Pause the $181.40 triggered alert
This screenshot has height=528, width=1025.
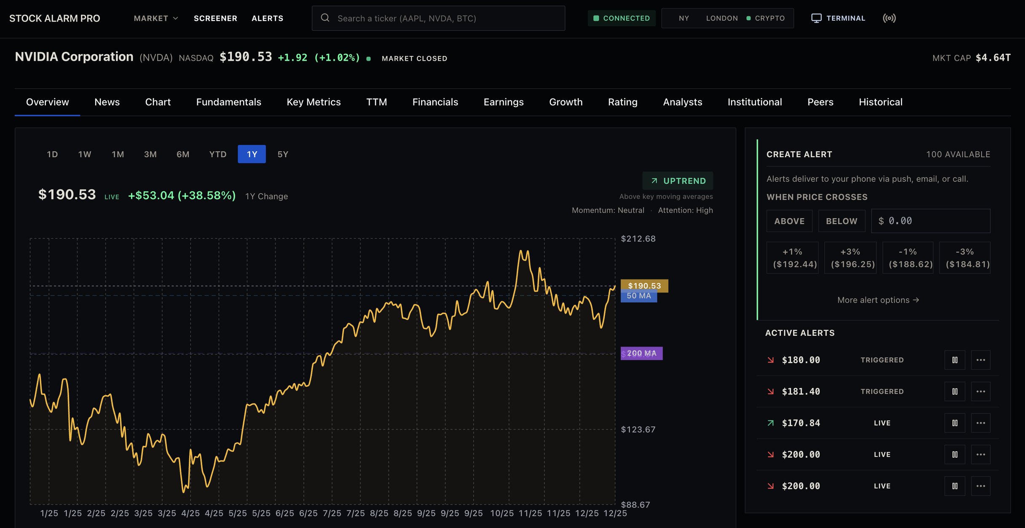tap(955, 391)
